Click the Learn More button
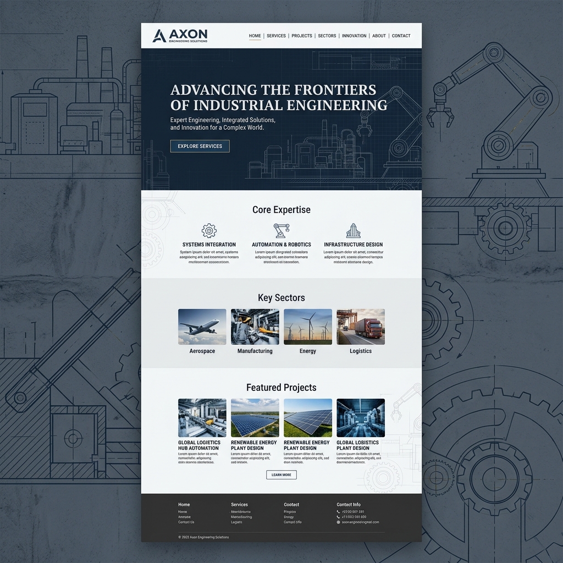Image resolution: width=563 pixels, height=563 pixels. tap(281, 474)
